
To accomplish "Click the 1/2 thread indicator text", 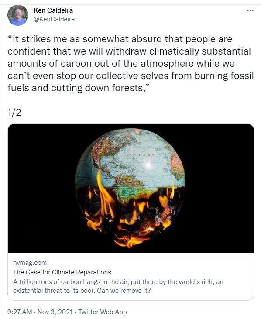I will (x=14, y=112).
